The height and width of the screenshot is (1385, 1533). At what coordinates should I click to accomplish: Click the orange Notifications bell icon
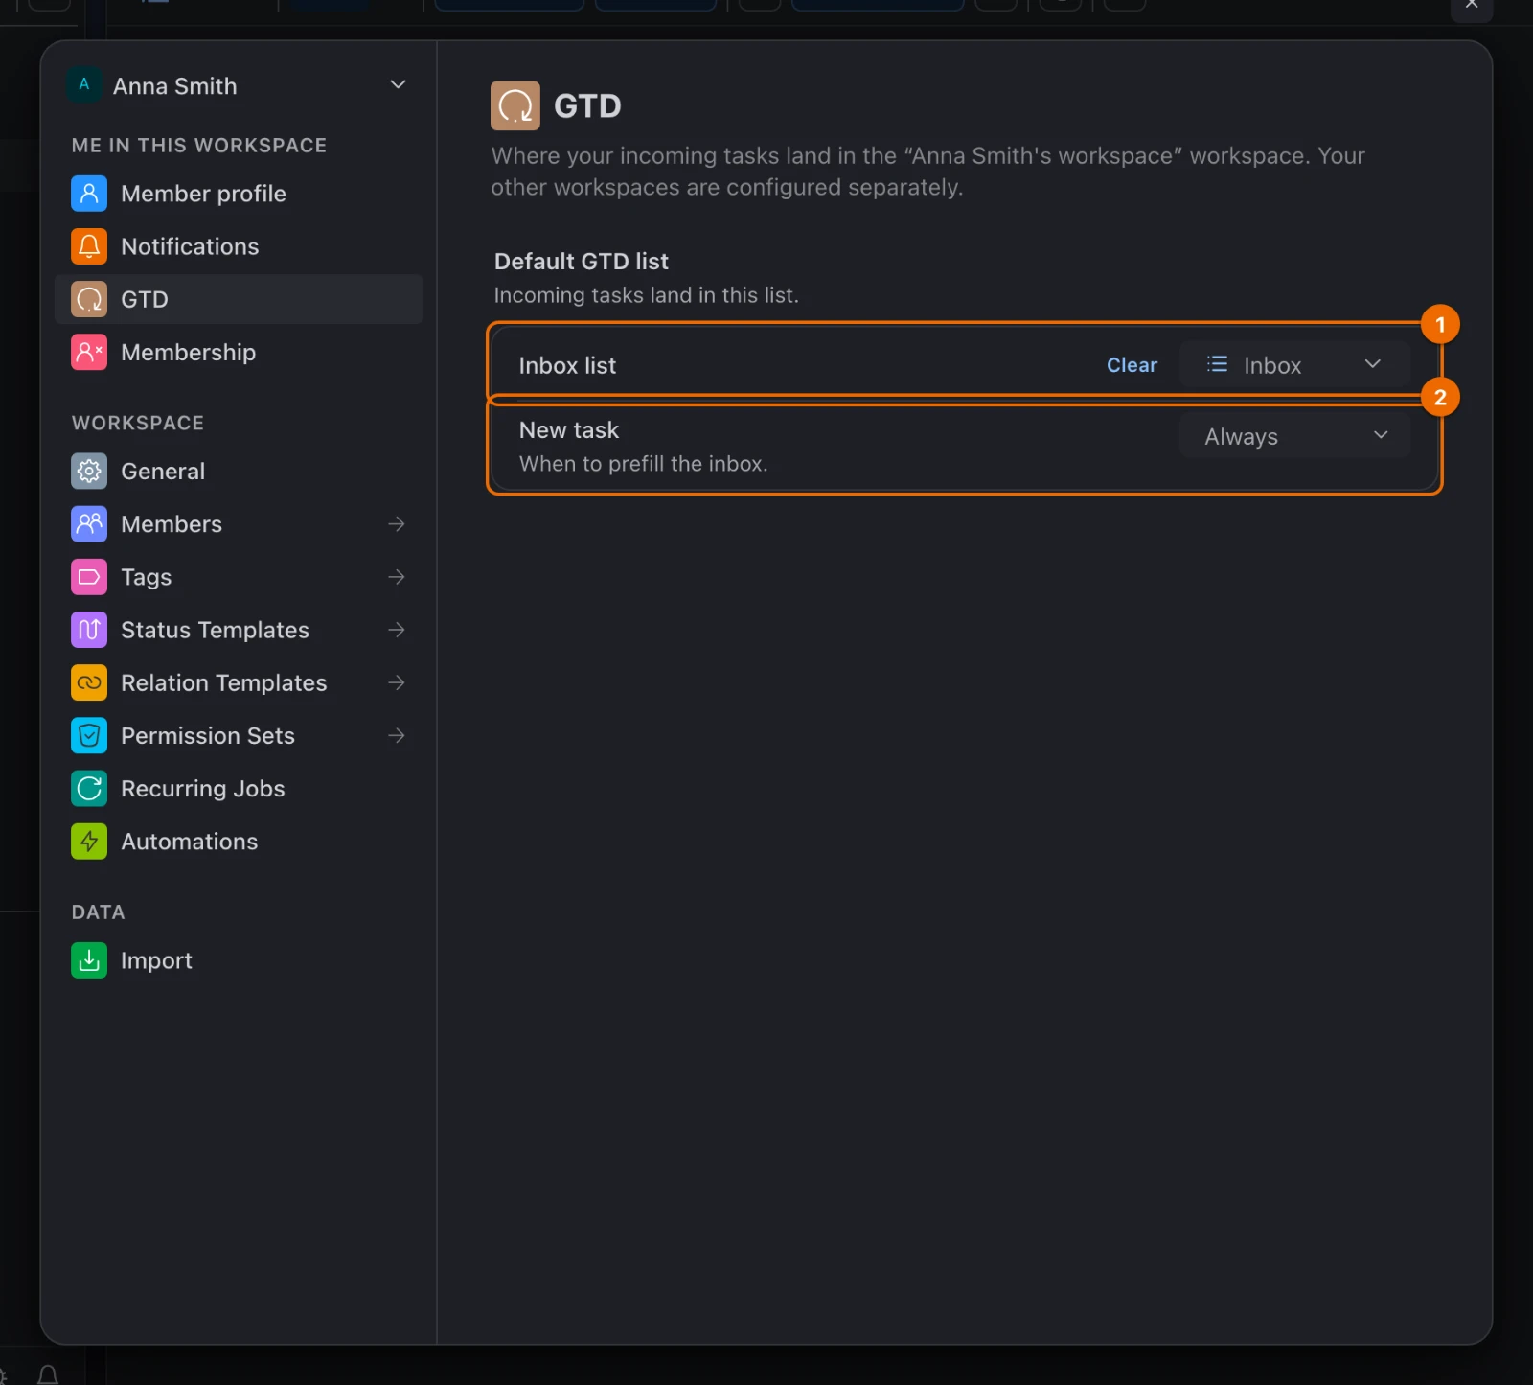[89, 246]
